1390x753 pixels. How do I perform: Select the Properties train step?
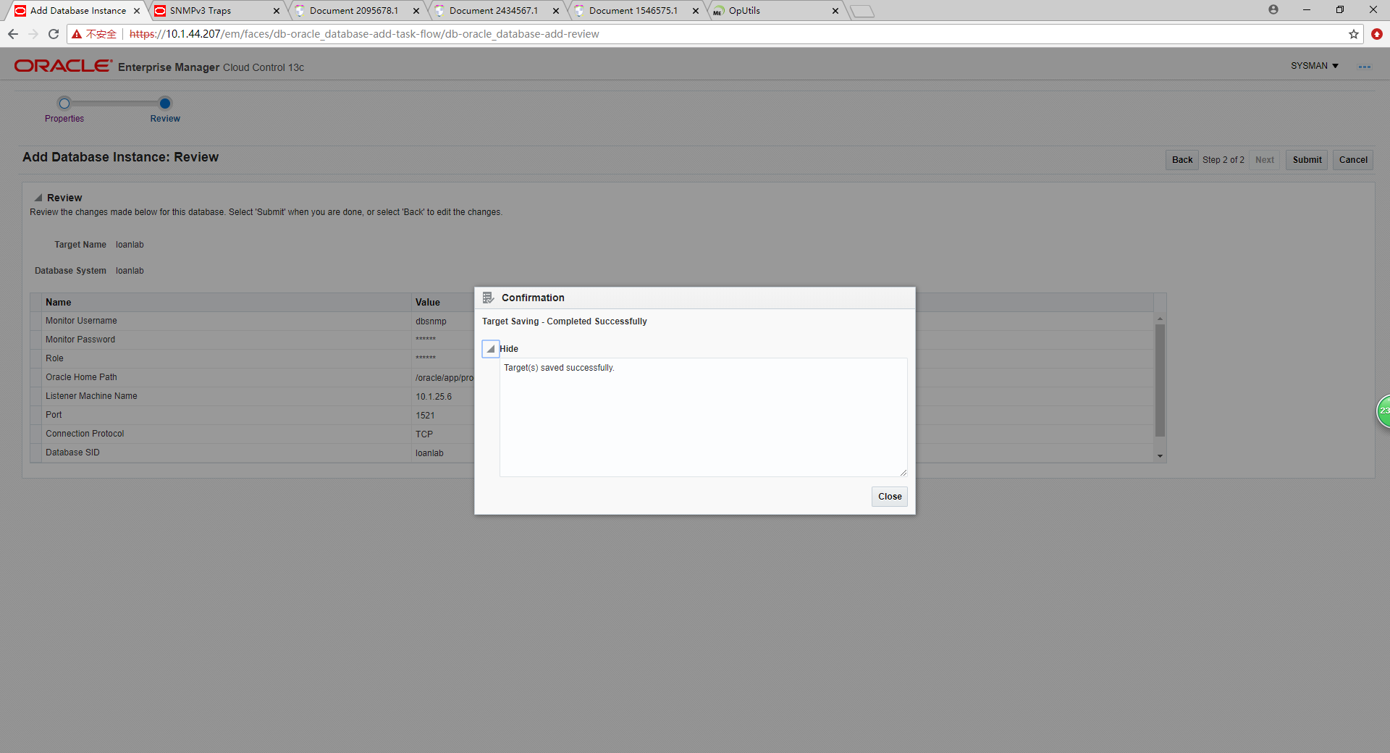tap(64, 104)
